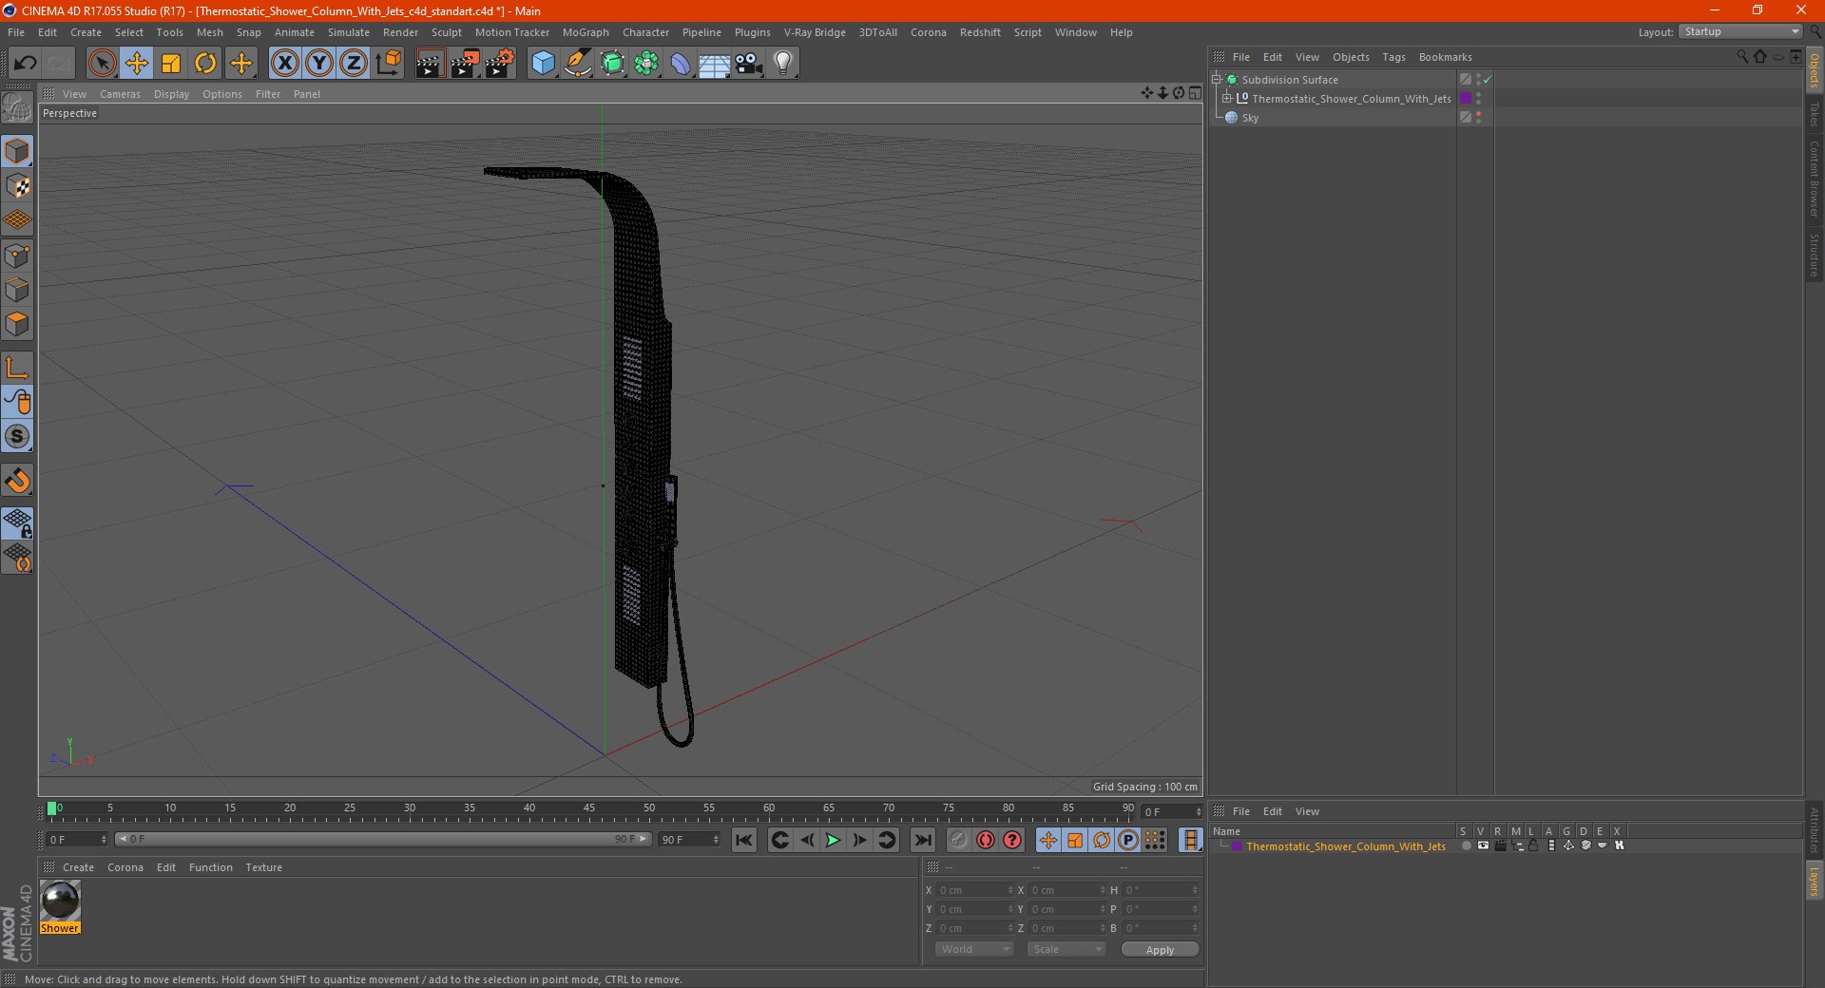Add a camera object

749,64
